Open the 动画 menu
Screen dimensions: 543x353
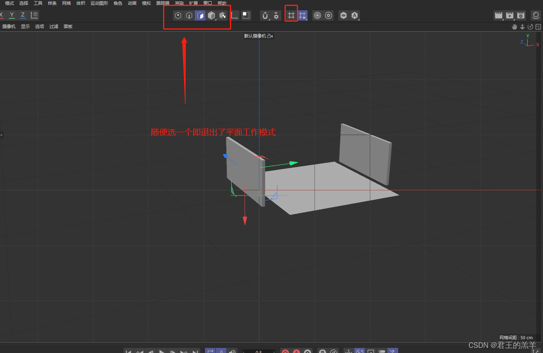point(132,3)
